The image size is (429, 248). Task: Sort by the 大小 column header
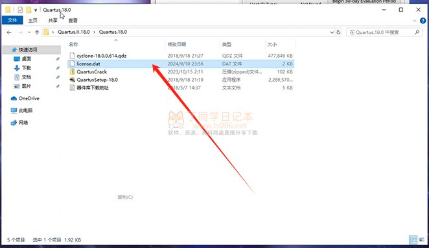point(272,44)
